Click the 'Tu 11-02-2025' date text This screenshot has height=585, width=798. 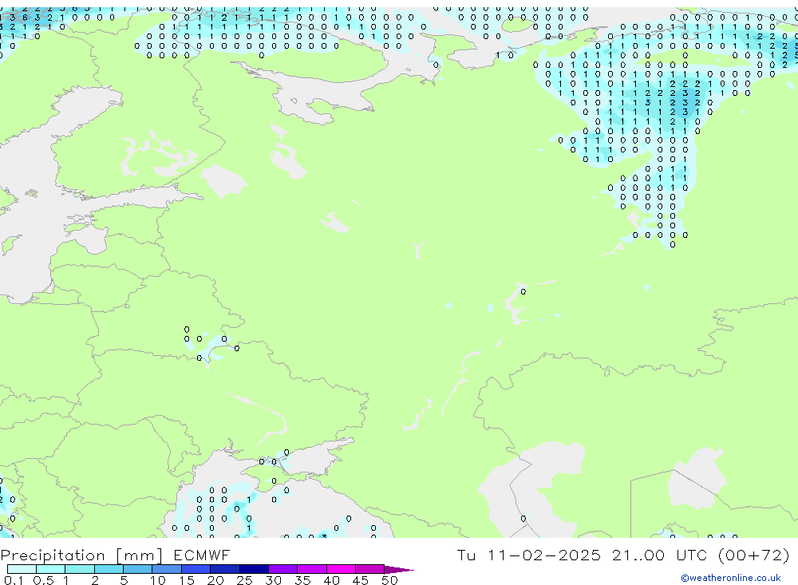pyautogui.click(x=529, y=555)
